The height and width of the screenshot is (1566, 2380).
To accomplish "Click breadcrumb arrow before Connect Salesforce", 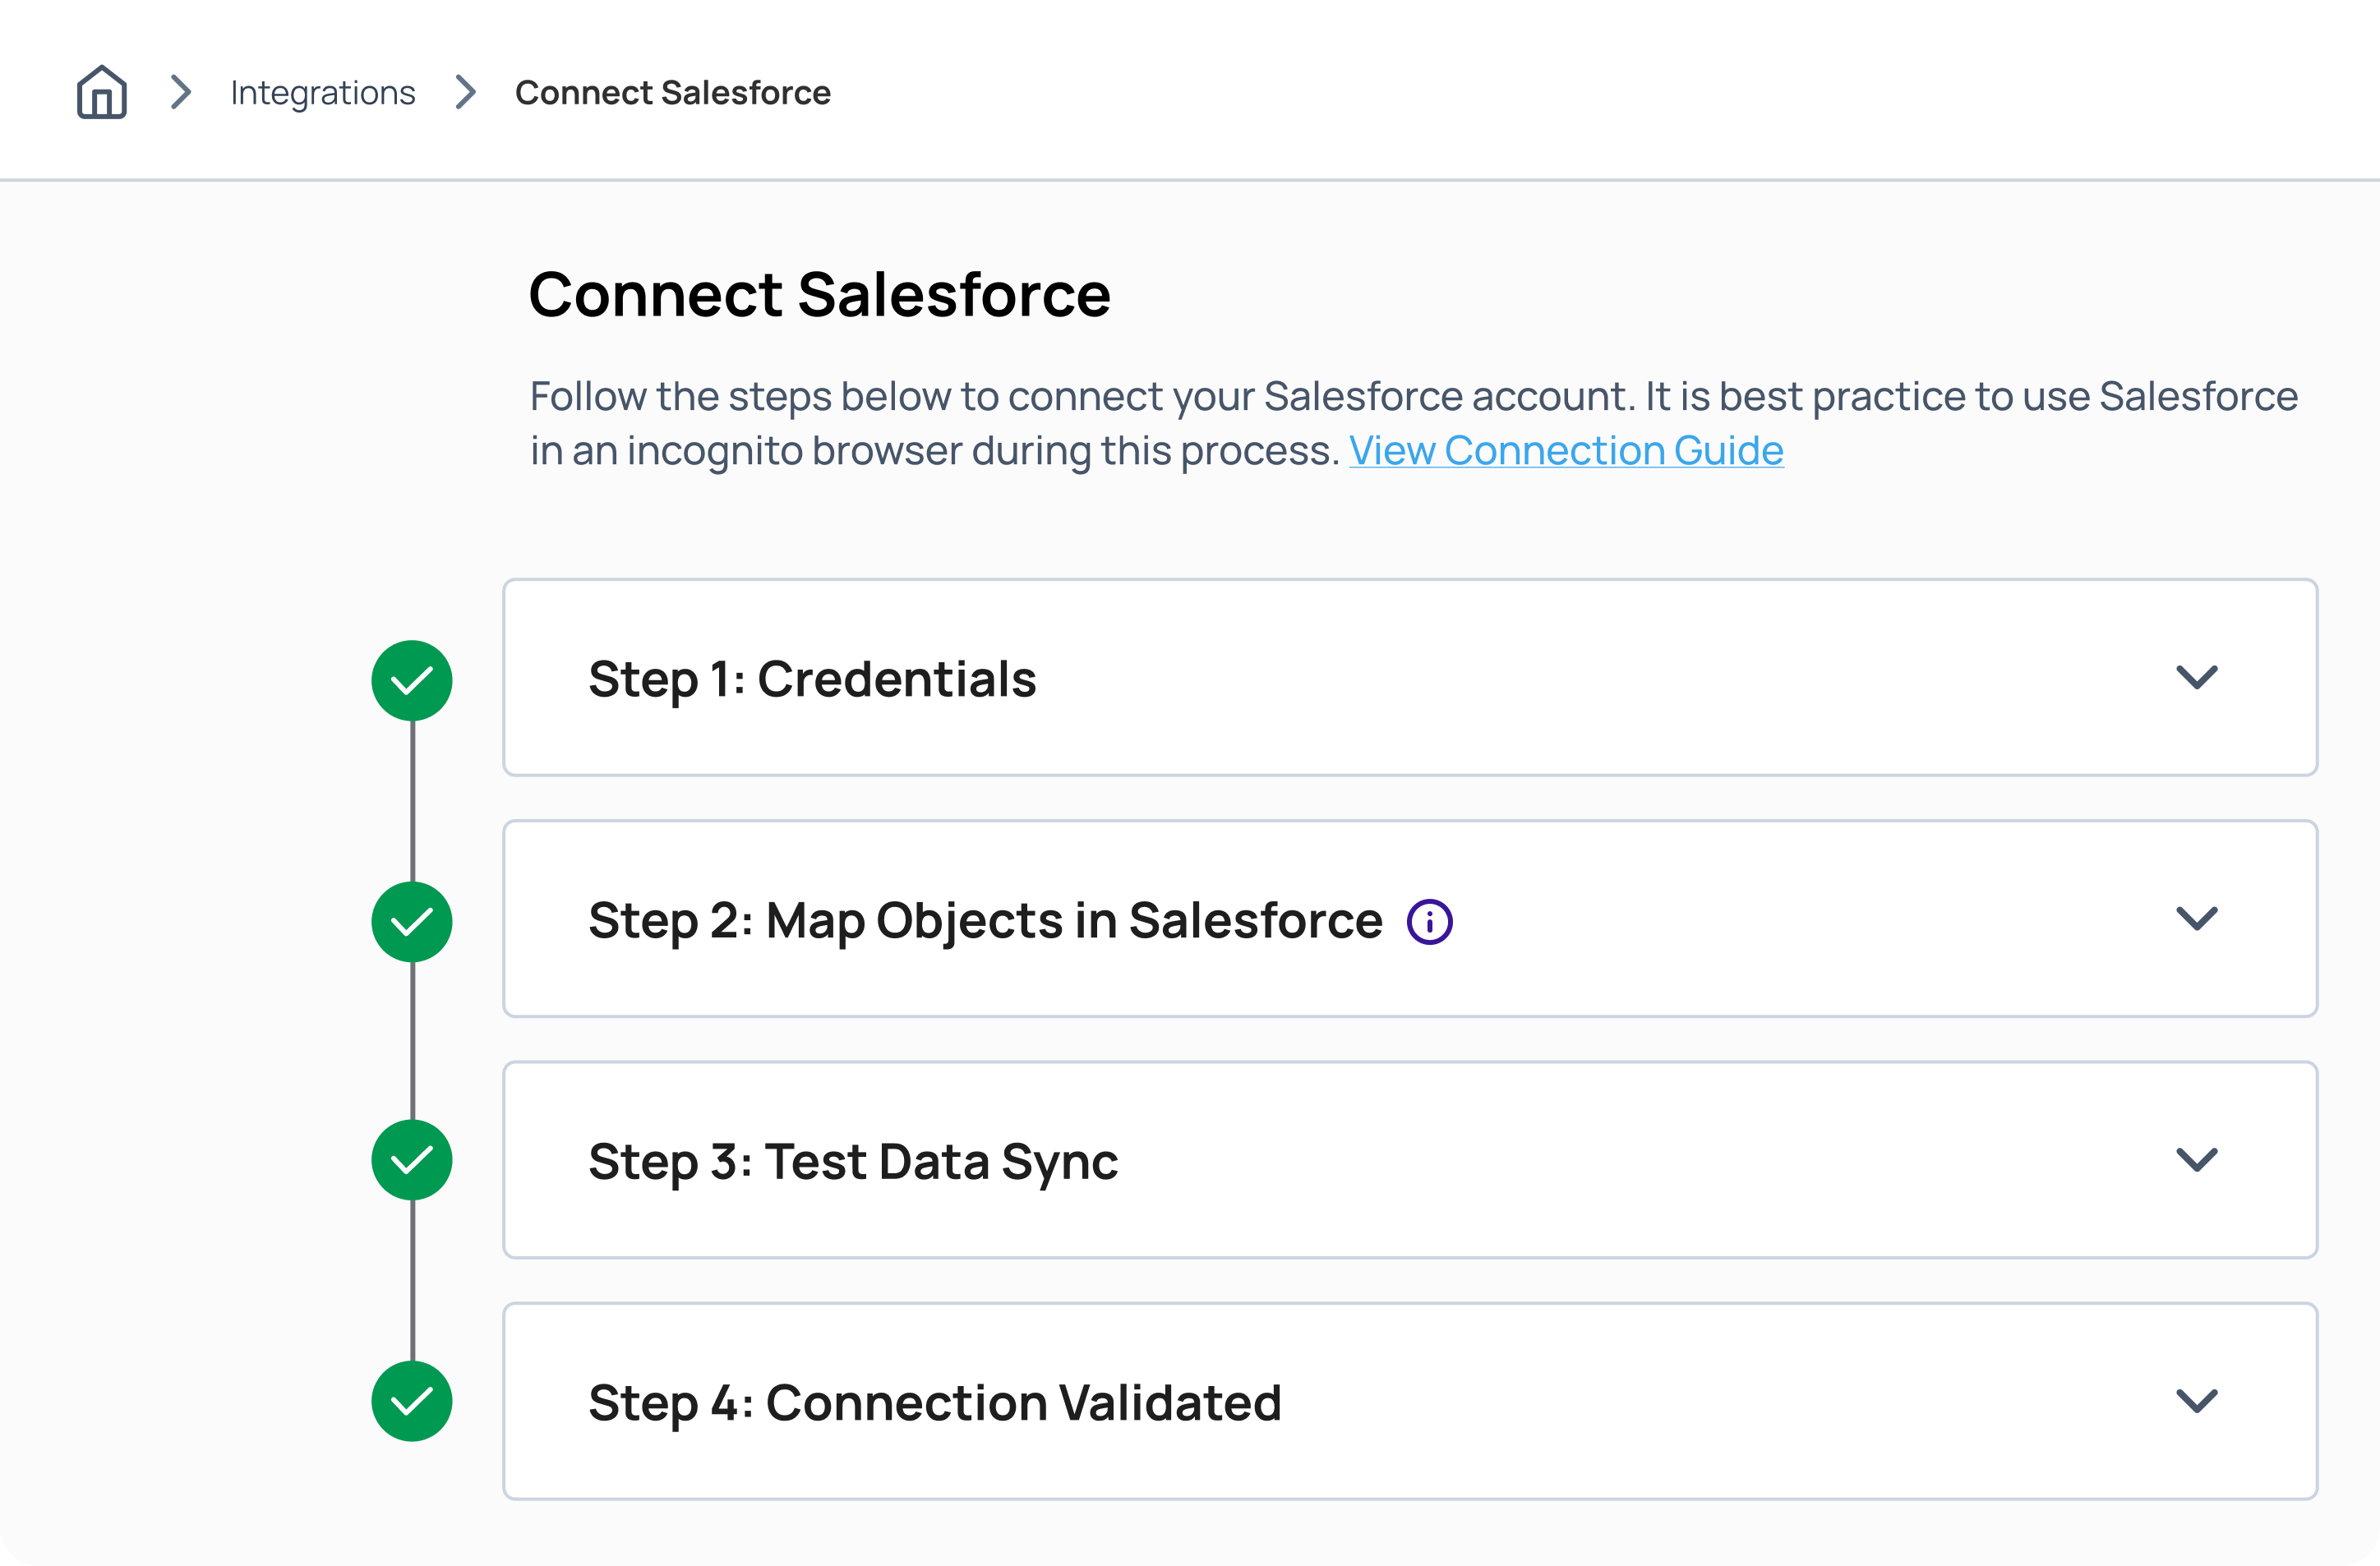I will tap(465, 92).
